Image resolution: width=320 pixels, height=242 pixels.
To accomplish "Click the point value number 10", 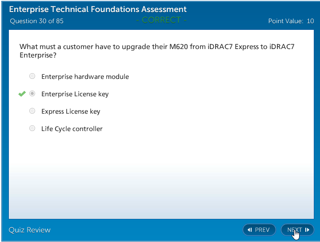I will pyautogui.click(x=310, y=21).
